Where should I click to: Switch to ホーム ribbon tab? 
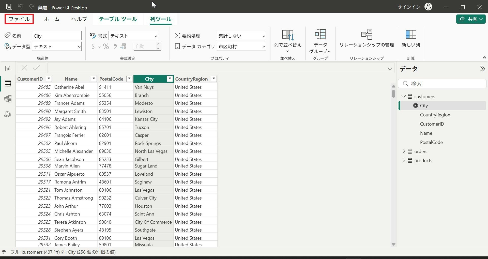tap(52, 19)
